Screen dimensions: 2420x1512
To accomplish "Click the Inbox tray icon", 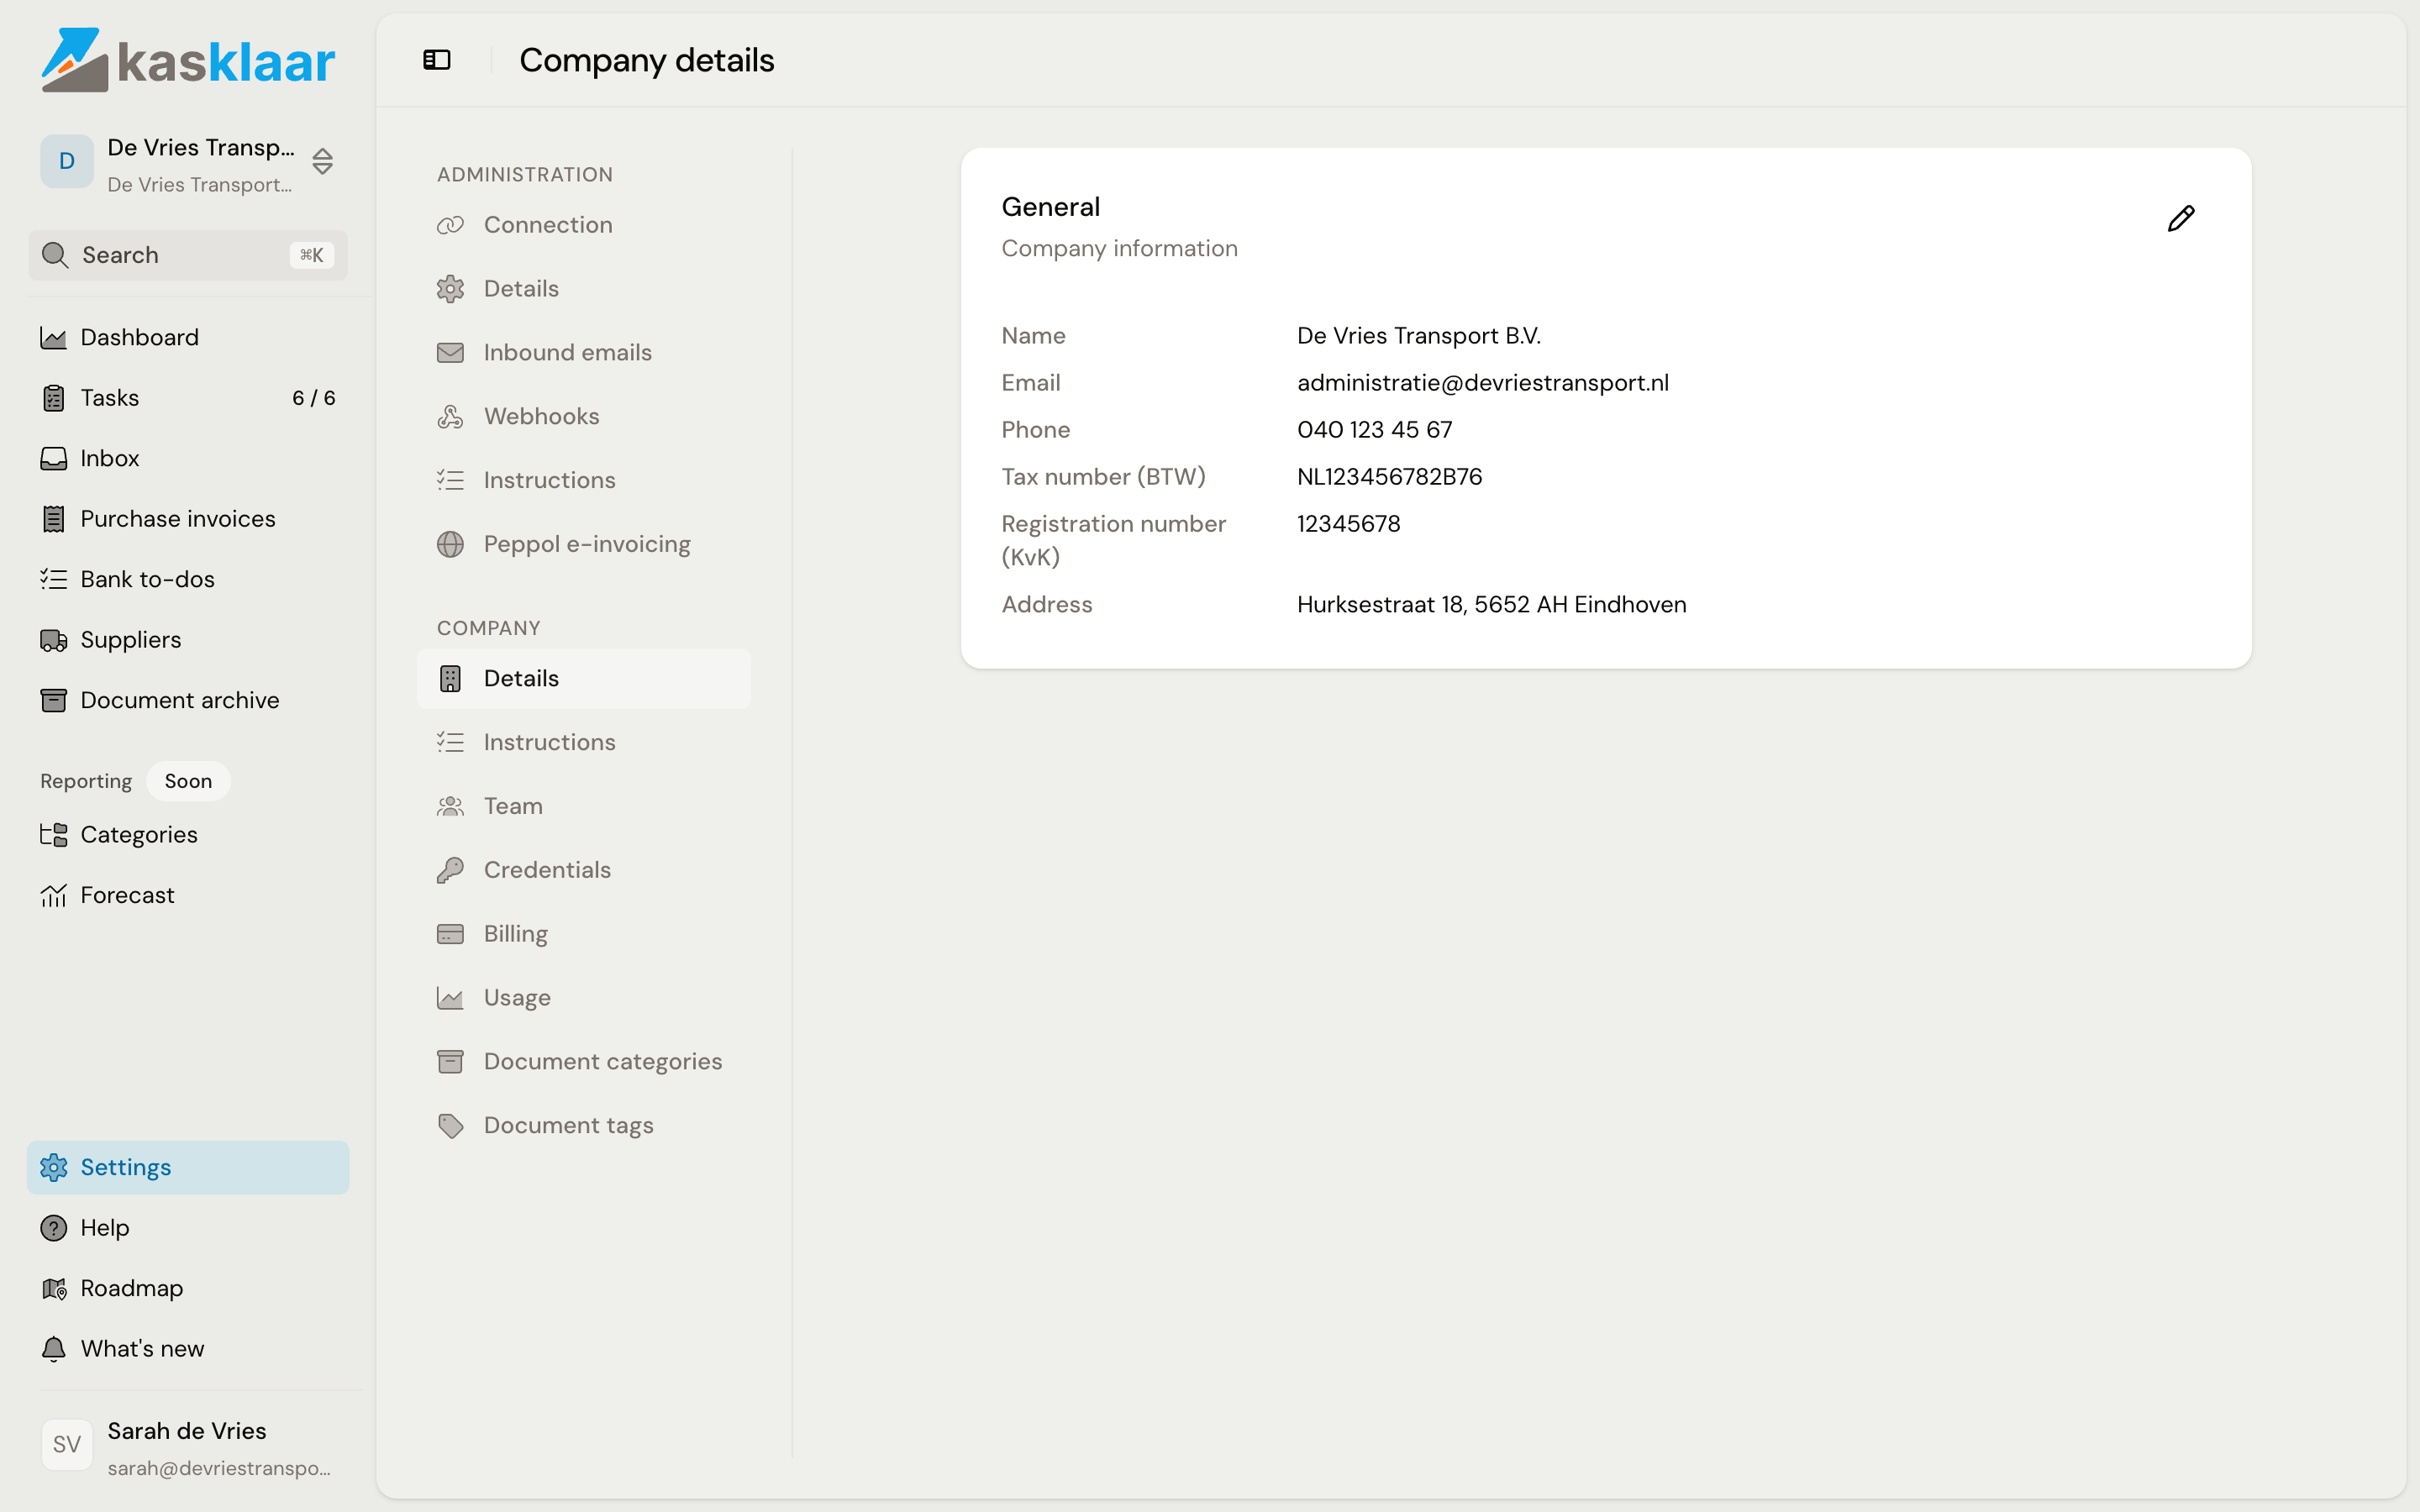I will pos(53,458).
